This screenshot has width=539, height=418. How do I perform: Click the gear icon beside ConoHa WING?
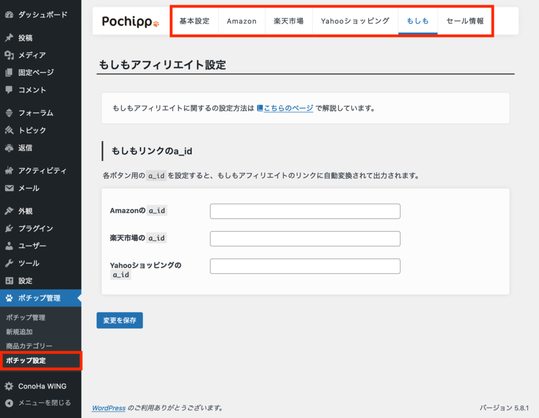click(9, 386)
